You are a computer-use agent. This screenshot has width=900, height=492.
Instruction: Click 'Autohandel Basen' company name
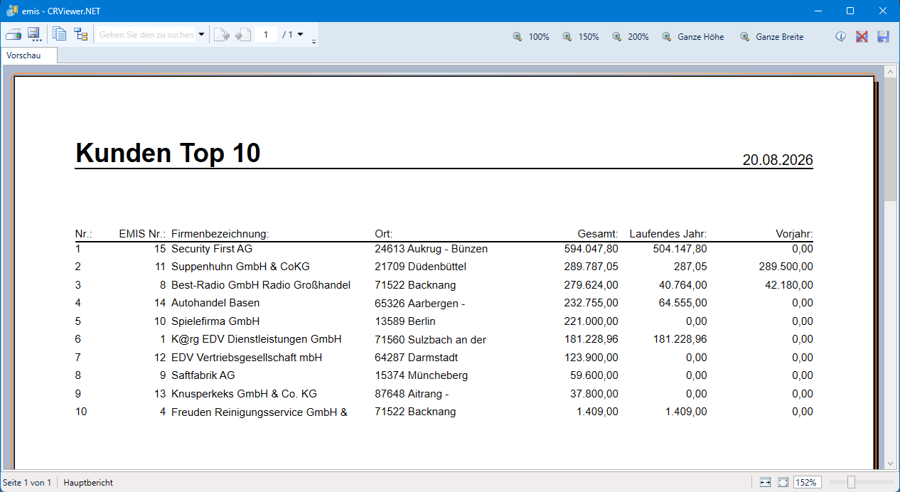(215, 303)
